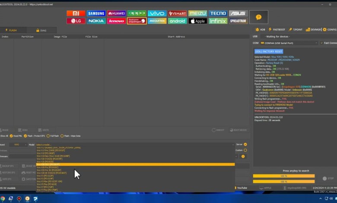This screenshot has width=337, height=203.
Task: Open the T.POINT test point tool
Action: (296, 29)
